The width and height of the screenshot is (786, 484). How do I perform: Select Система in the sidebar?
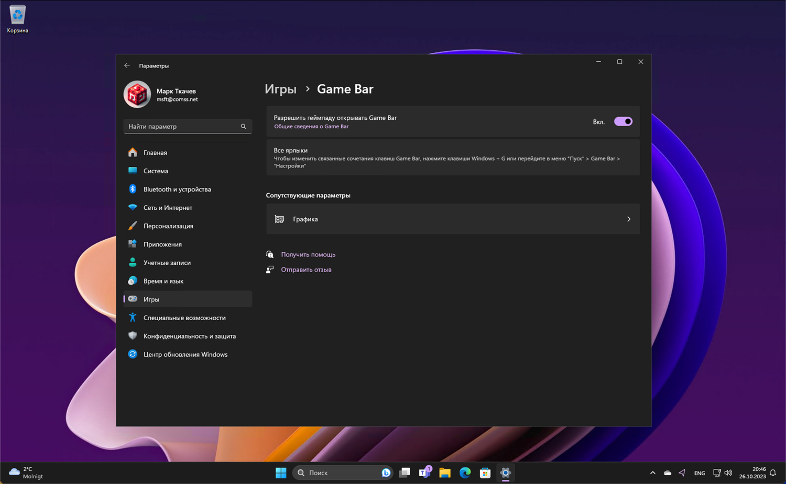[156, 171]
